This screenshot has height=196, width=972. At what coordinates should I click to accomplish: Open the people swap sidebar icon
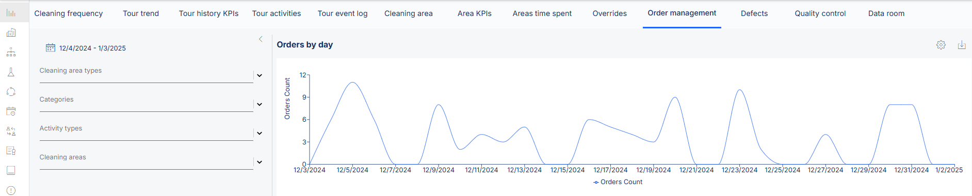click(x=11, y=131)
